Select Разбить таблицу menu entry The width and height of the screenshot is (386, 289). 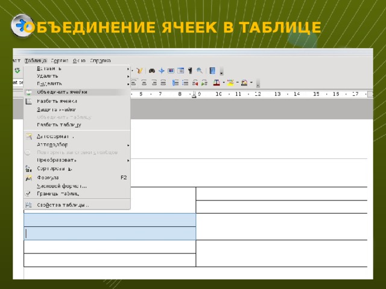click(77, 125)
